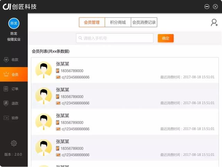The height and width of the screenshot is (167, 222).
Task: Click the 订单 document list icon
Action: tap(6, 89)
